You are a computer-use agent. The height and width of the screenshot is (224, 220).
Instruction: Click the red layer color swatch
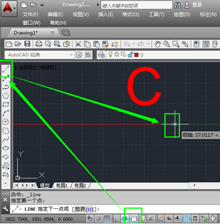pos(137,55)
